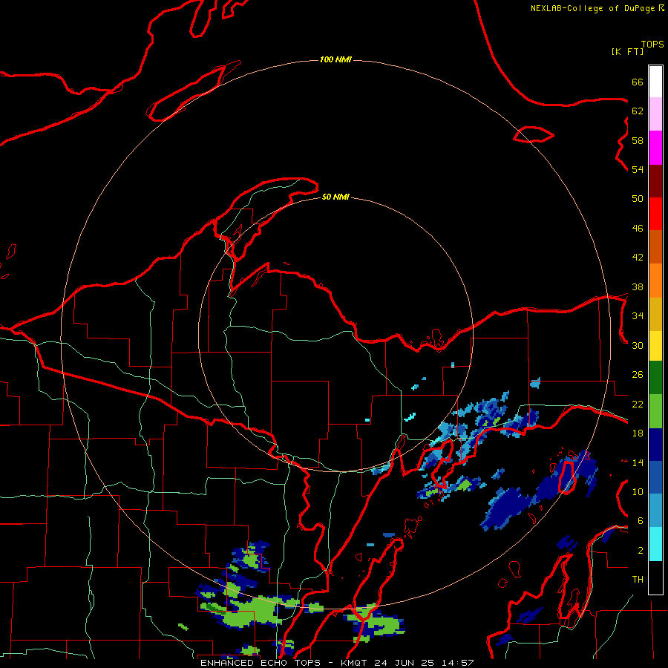Click the gold legend swatch
Viewport: 668px width, 668px height.
click(655, 314)
